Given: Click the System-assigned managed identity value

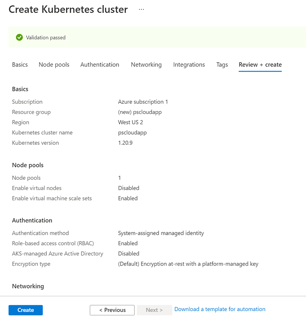Looking at the screenshot, I should click(161, 233).
